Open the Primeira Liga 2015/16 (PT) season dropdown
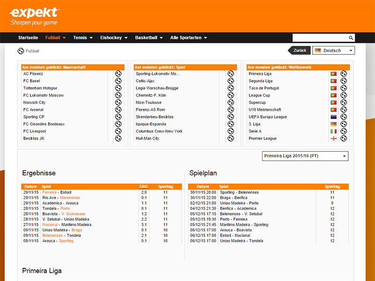The width and height of the screenshot is (375, 281). [x=305, y=156]
